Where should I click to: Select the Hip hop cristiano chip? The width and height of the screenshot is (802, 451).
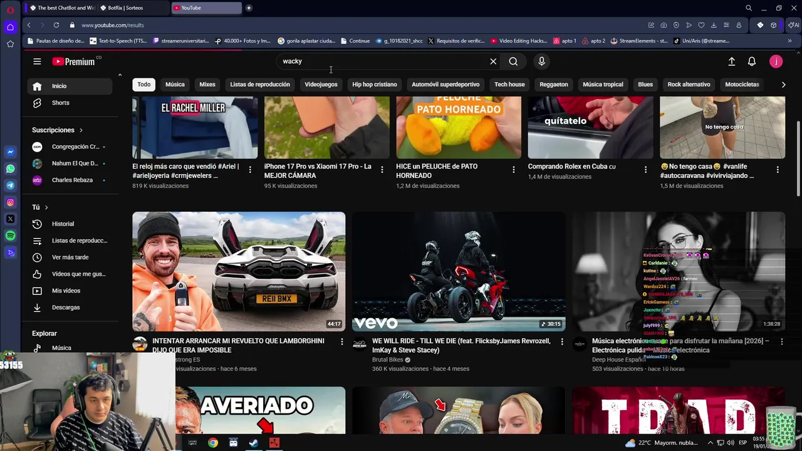375,85
